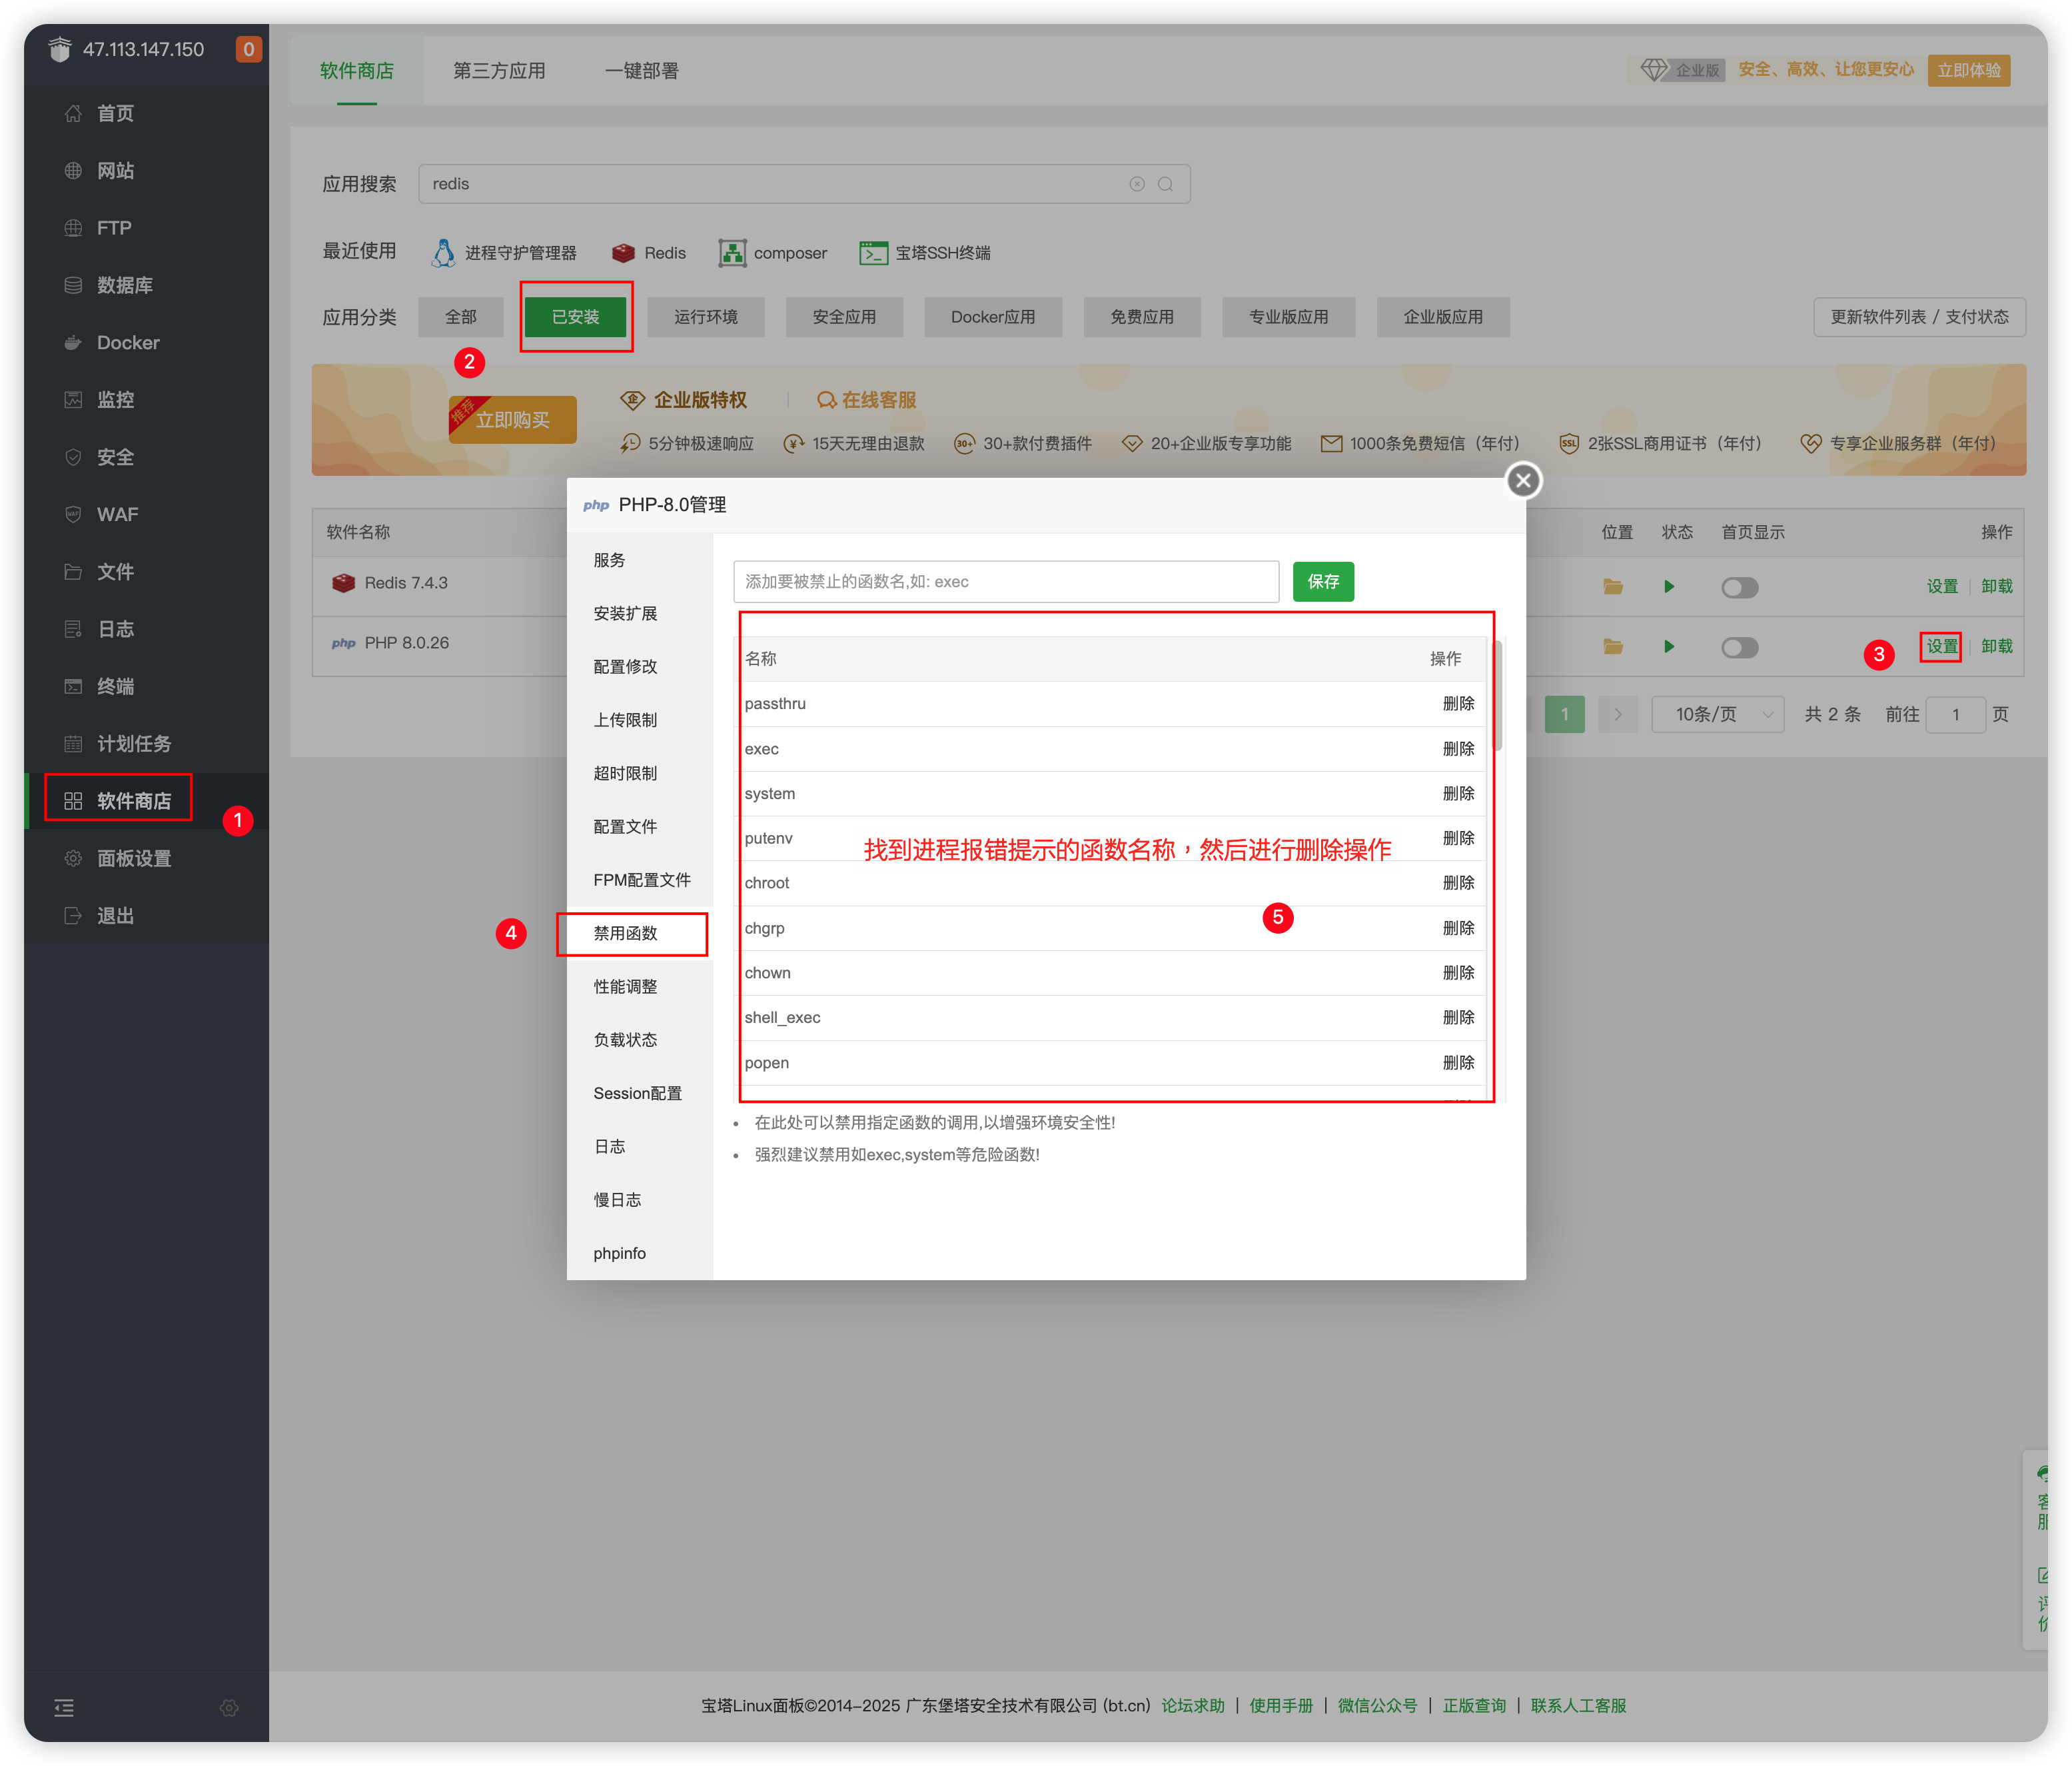Toggle homepage display for PHP 8.0.26
2072x1766 pixels.
[x=1739, y=648]
